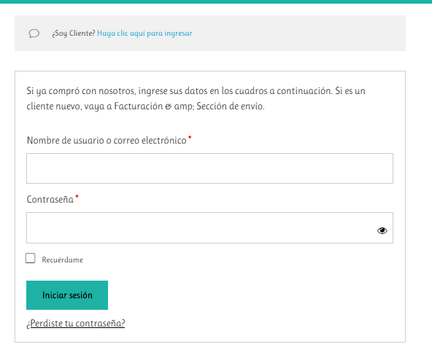Click the red asterisk beside the username label
Image resolution: width=432 pixels, height=355 pixels.
tap(190, 137)
